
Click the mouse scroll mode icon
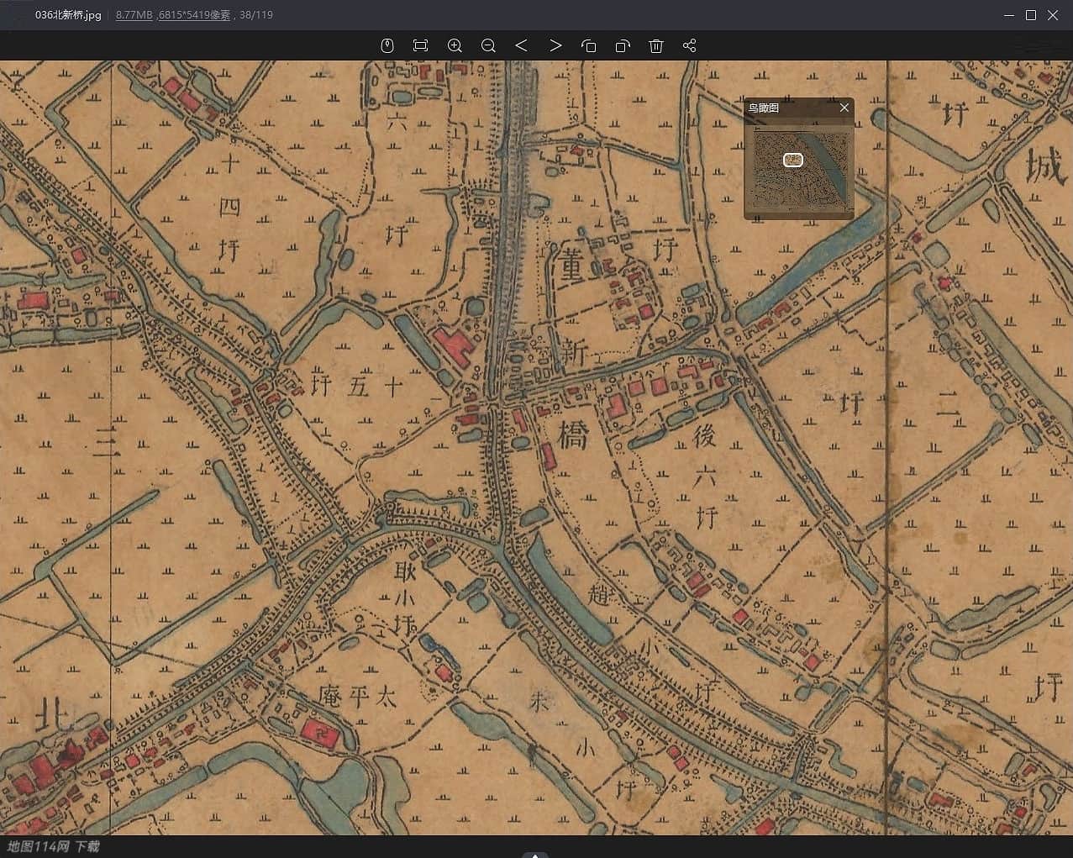(387, 45)
